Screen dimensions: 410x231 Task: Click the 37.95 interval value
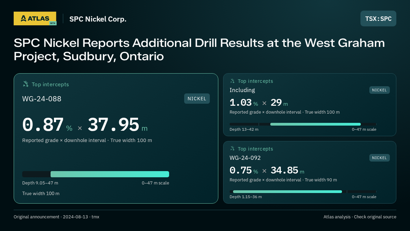coord(113,125)
